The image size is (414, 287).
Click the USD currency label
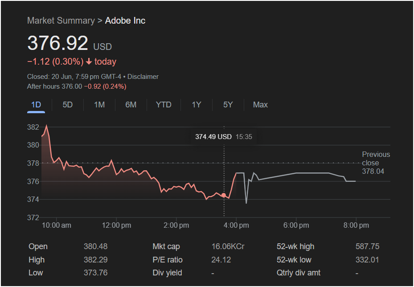[102, 47]
